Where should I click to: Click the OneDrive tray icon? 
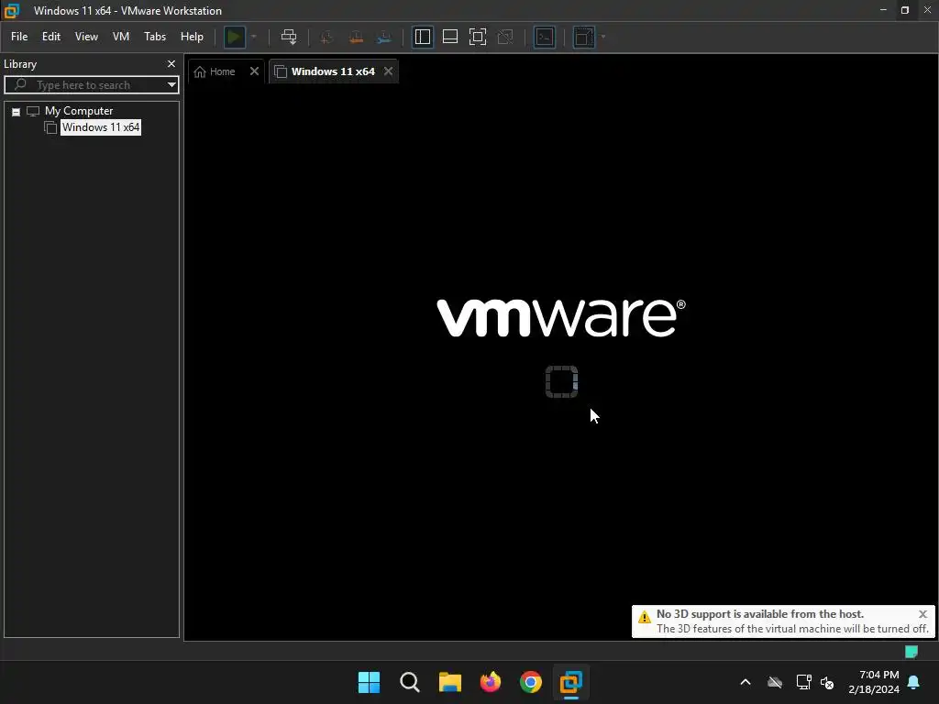click(775, 682)
